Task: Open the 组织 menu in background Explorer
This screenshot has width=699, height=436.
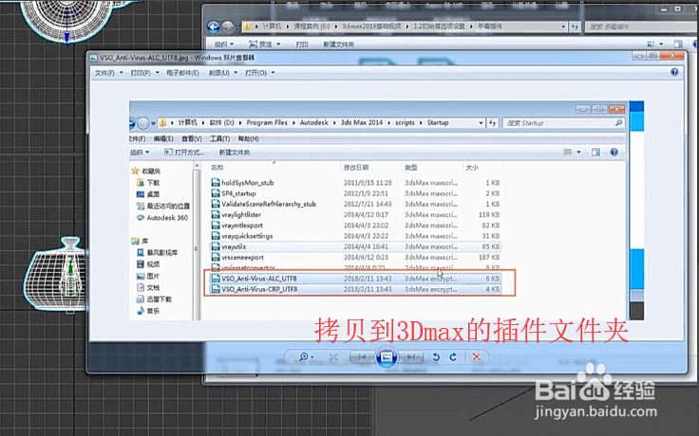Action: click(x=224, y=44)
